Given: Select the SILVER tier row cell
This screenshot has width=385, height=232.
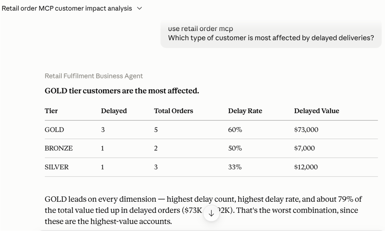Looking at the screenshot, I should pos(57,167).
